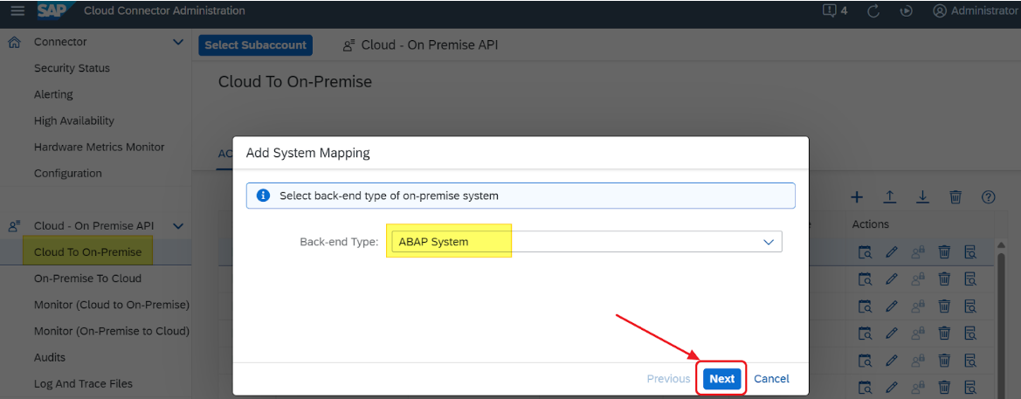The image size is (1021, 399).
Task: Collapse the Connector section chevron
Action: point(178,42)
